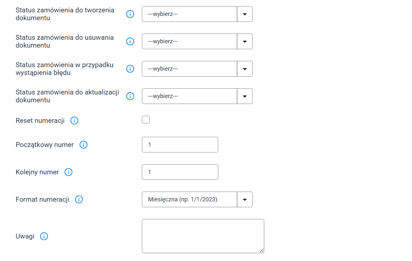Click info icon for document deletion status
Screen dimensions: 412x261
pyautogui.click(x=130, y=41)
